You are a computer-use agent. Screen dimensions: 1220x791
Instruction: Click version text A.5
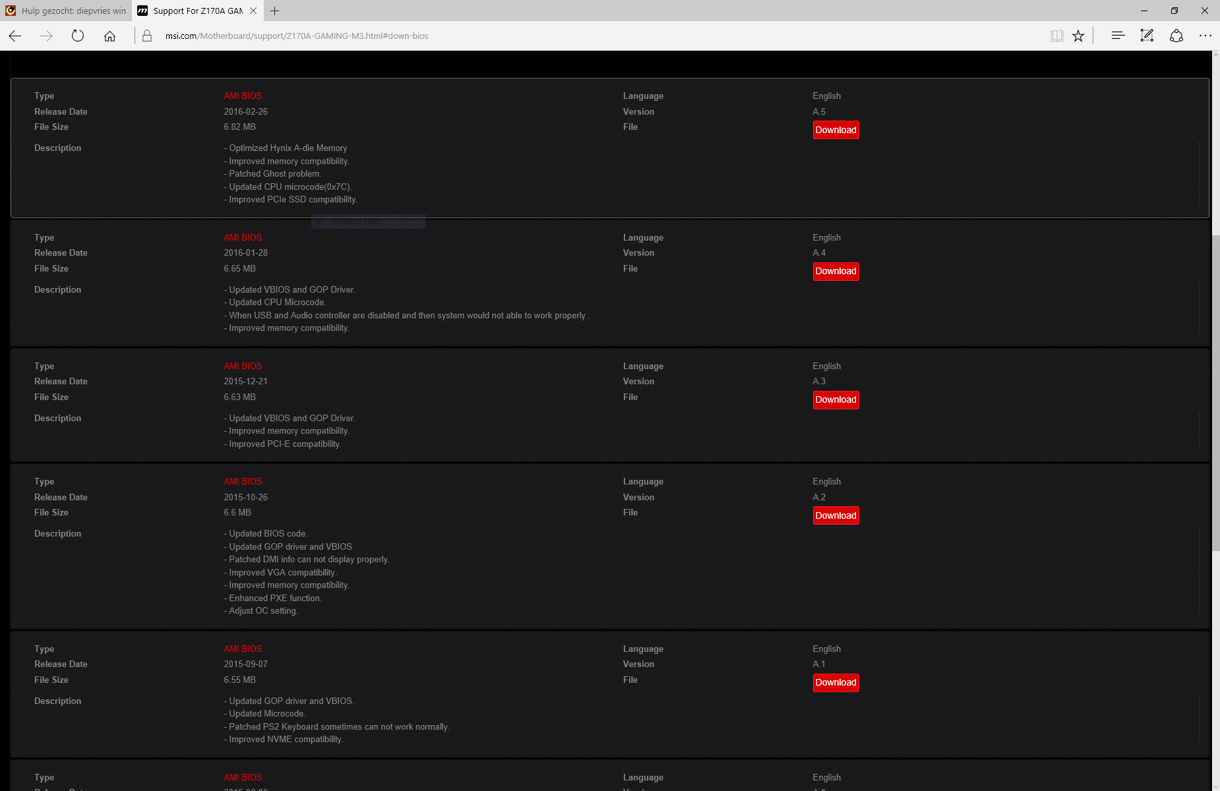(819, 111)
